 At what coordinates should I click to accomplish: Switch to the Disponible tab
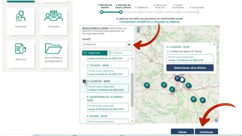coord(95,53)
